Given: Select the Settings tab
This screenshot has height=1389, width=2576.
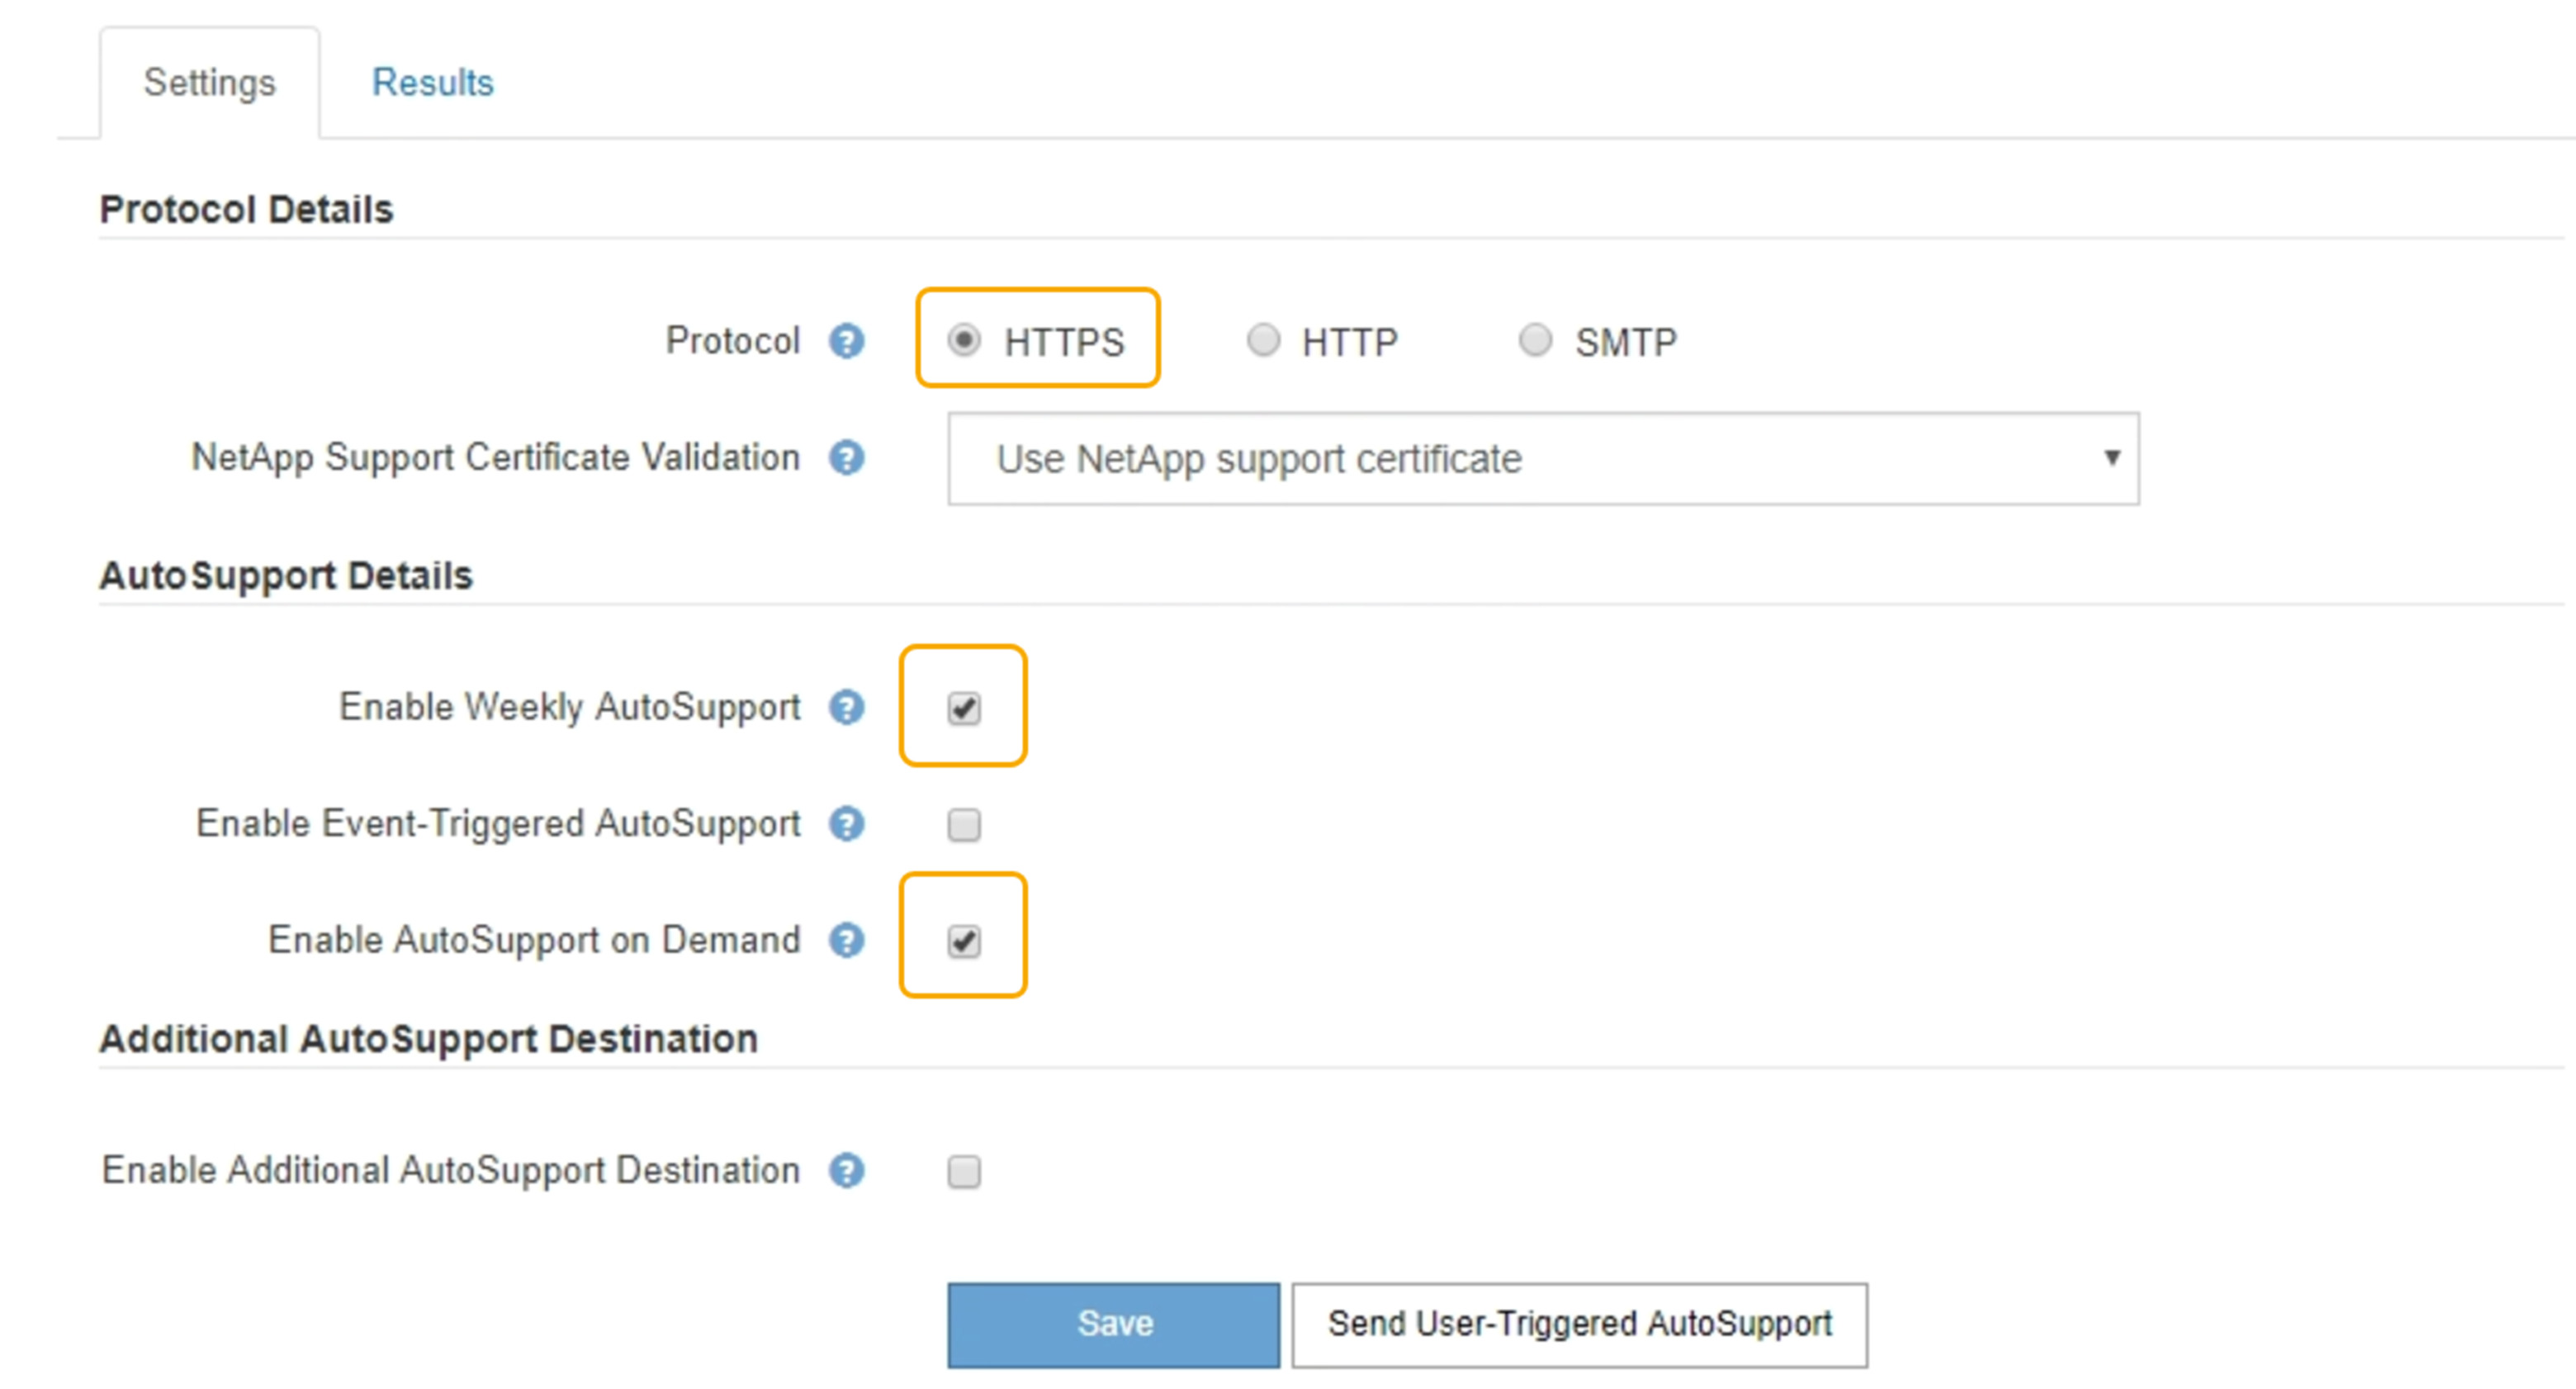Looking at the screenshot, I should [x=209, y=82].
